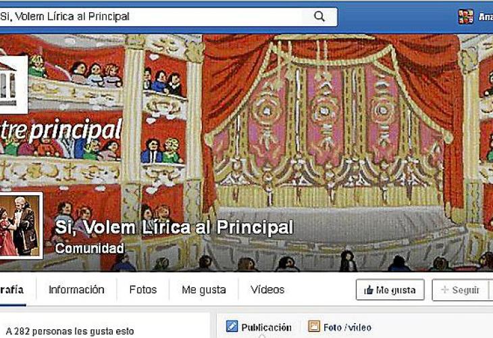Open the page profile picture thumbnail

tap(20, 226)
